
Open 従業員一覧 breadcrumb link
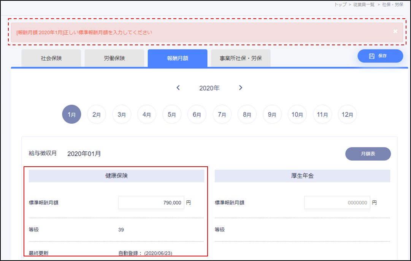[x=364, y=5]
